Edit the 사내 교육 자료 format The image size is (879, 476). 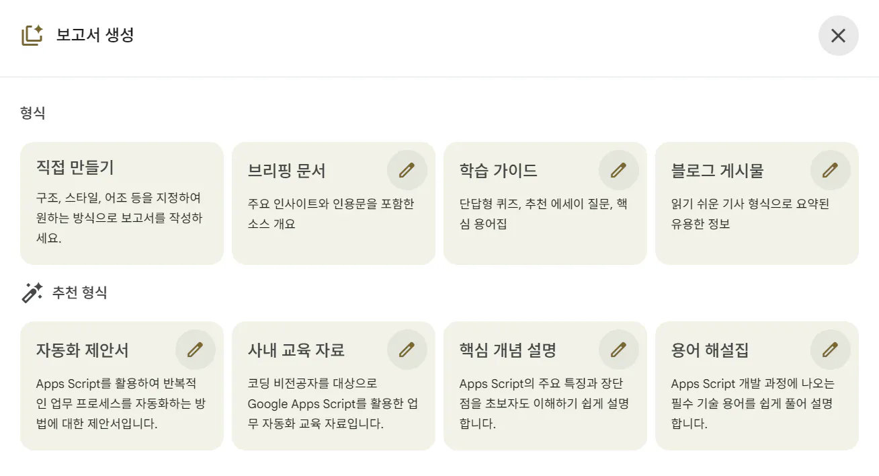(x=407, y=349)
